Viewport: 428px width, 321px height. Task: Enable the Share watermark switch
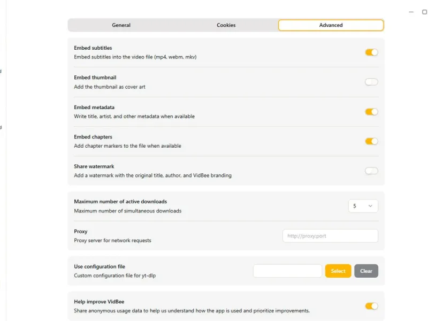click(371, 171)
